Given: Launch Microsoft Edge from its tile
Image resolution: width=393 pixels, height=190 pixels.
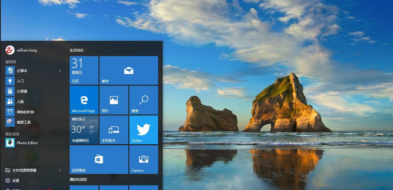Looking at the screenshot, I should (84, 100).
